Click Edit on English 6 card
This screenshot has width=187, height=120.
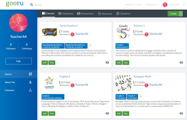tap(45, 114)
